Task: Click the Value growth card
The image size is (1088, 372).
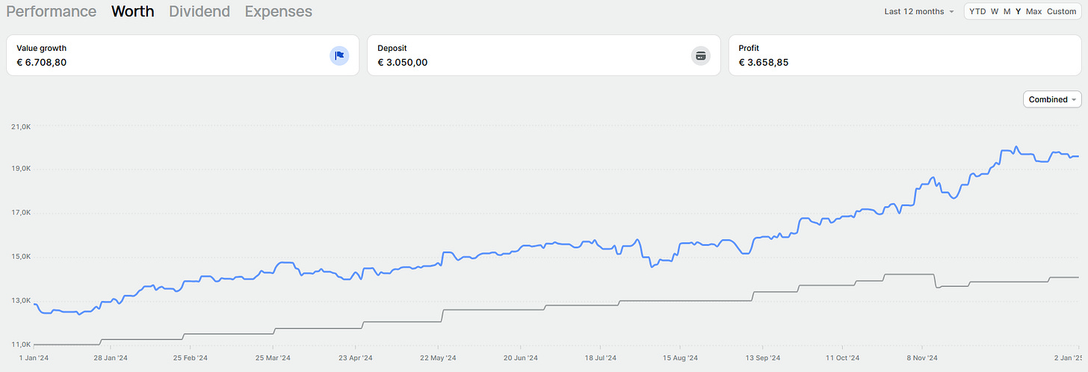Action: 183,55
